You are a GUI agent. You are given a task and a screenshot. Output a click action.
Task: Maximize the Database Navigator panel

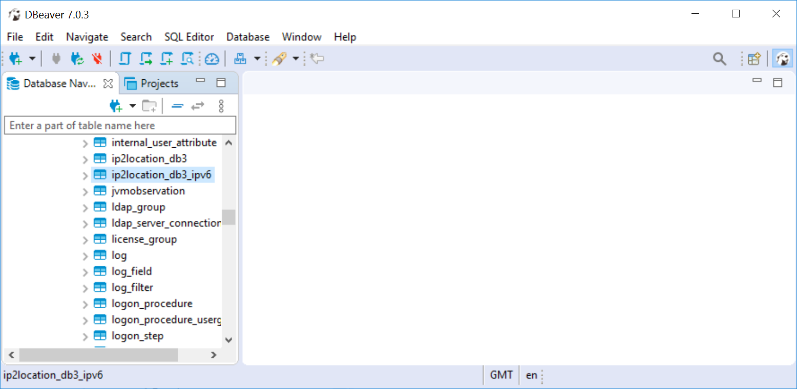[221, 83]
